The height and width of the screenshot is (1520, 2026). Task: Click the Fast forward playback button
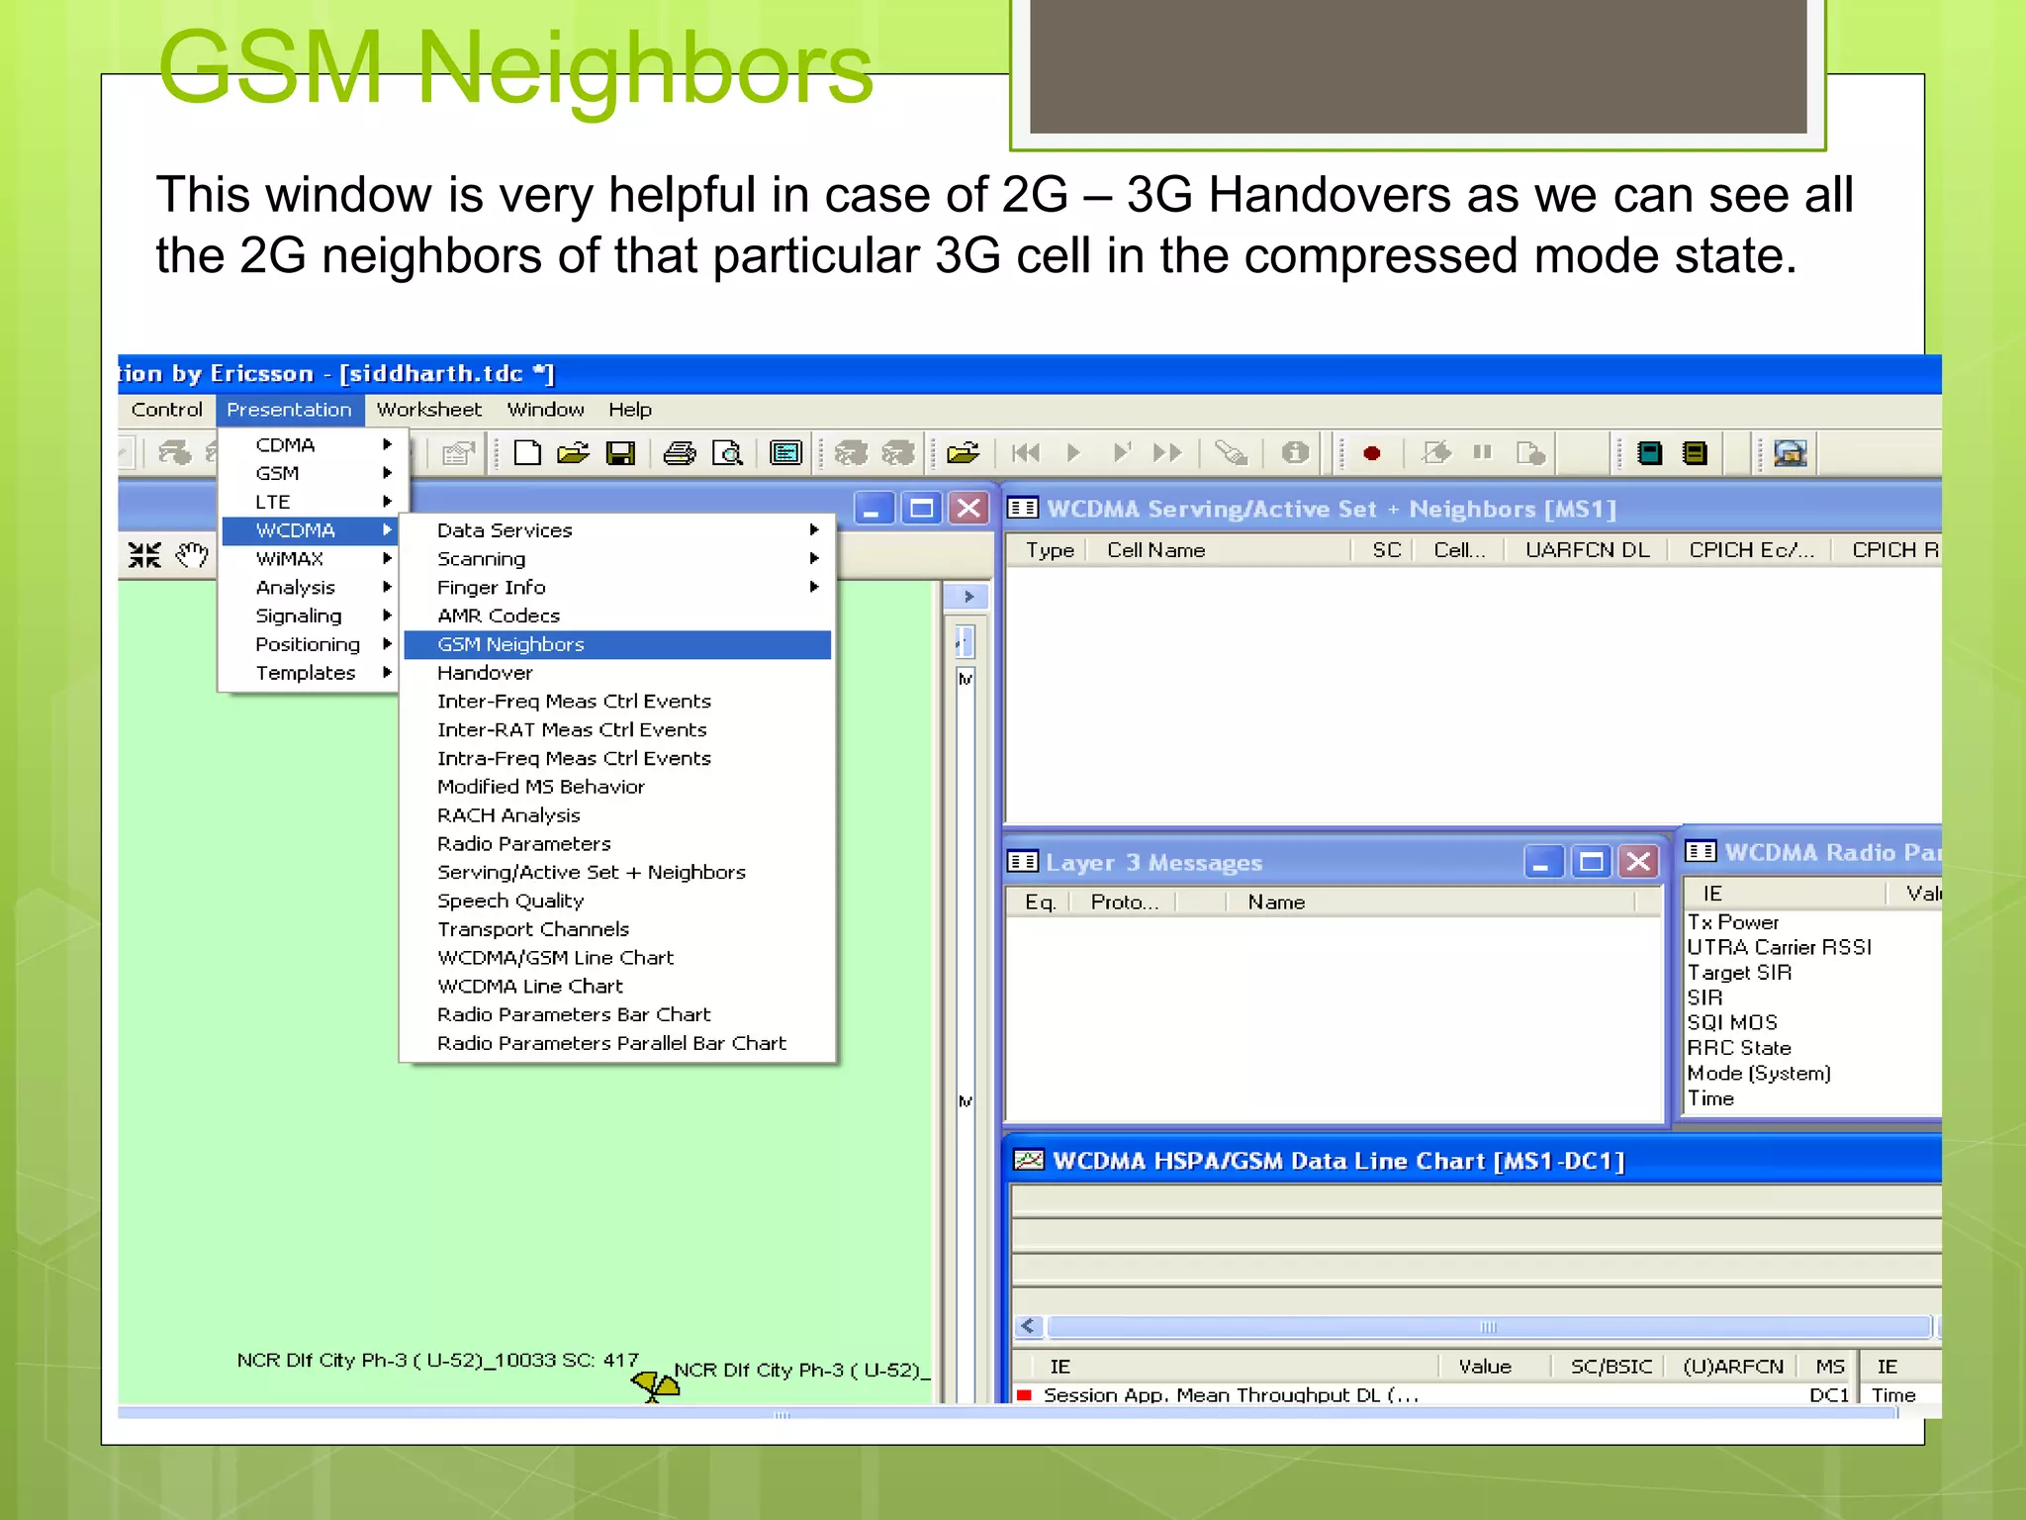(x=1168, y=453)
